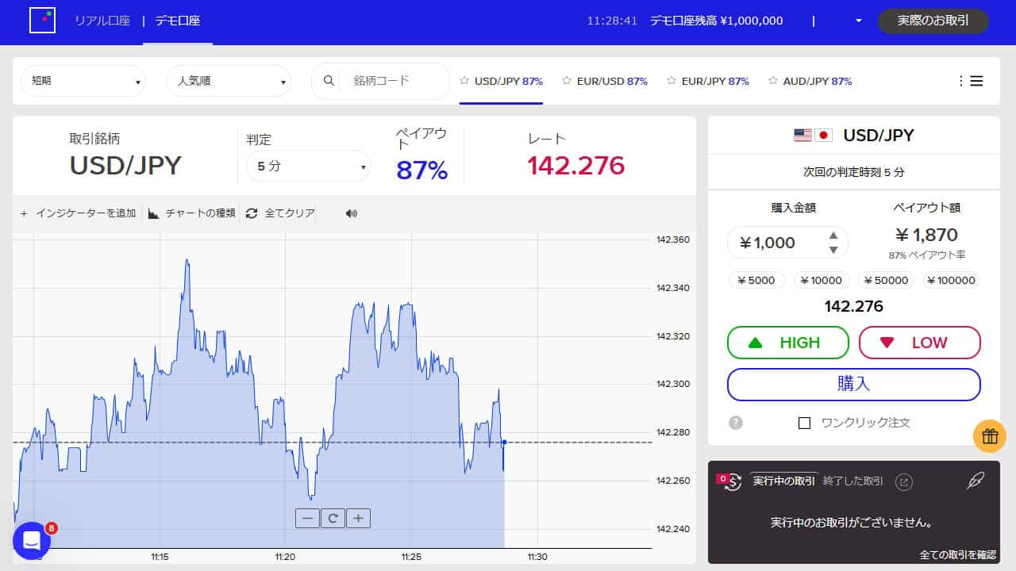Set amount to ¥100000

tap(951, 280)
